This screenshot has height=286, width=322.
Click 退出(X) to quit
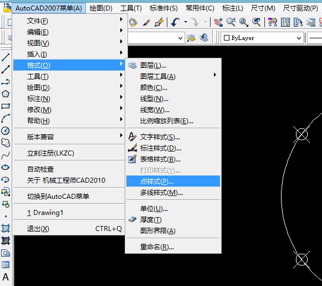[69, 228]
